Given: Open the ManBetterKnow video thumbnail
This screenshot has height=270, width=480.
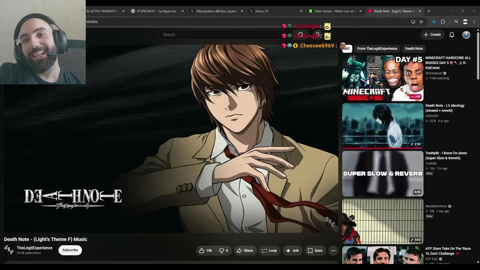Looking at the screenshot, I should (382, 221).
